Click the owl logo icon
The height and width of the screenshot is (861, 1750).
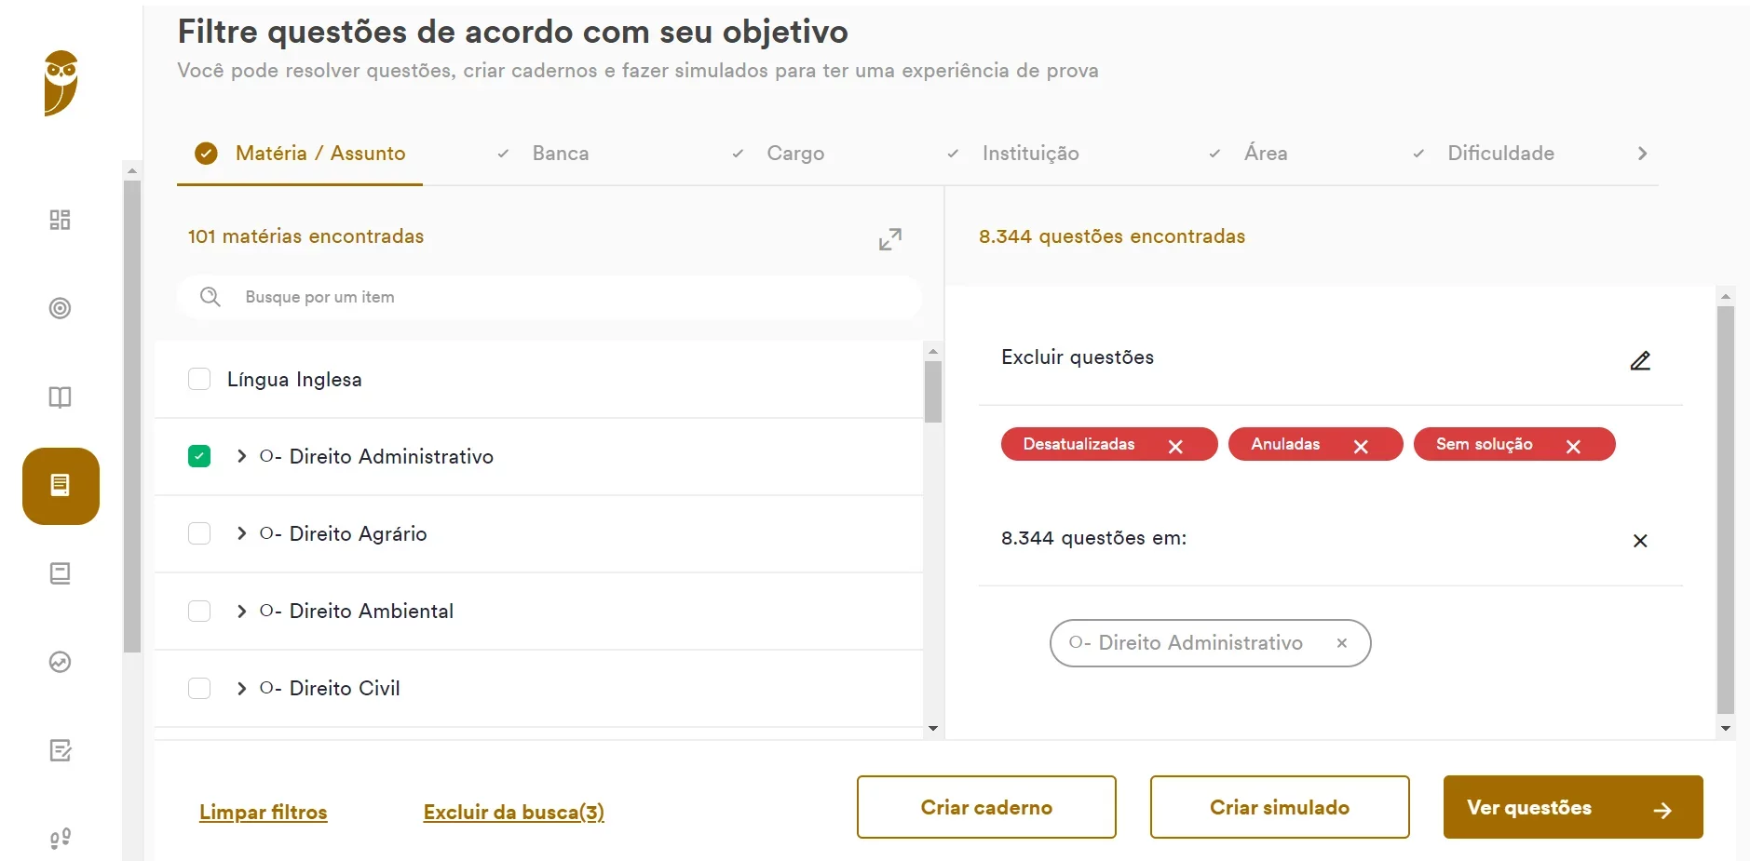[61, 83]
